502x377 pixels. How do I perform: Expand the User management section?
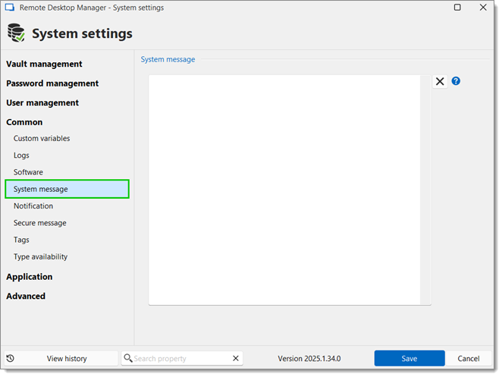click(x=42, y=103)
